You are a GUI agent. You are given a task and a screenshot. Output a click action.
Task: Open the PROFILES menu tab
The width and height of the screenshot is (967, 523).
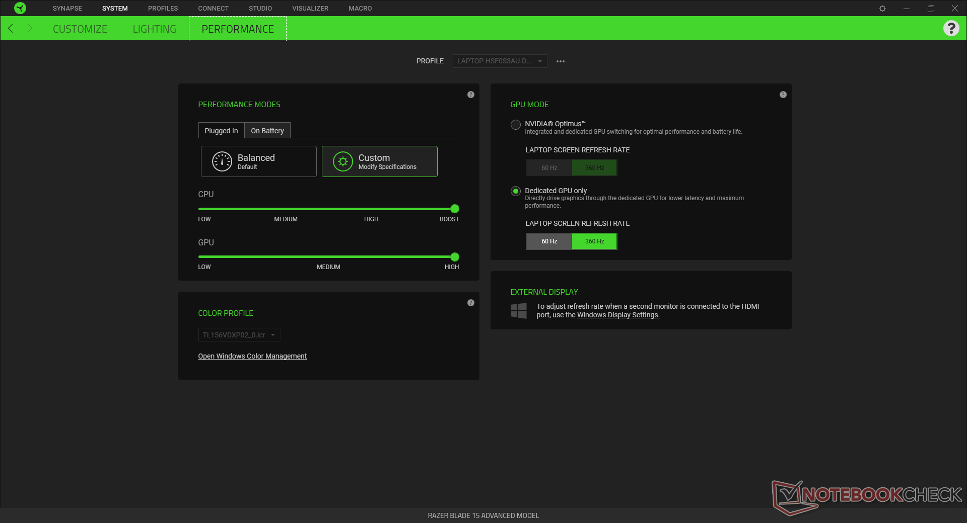[163, 9]
